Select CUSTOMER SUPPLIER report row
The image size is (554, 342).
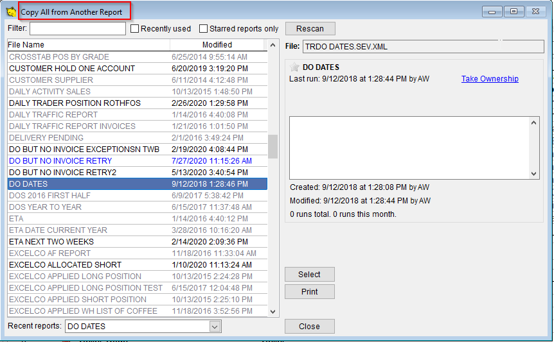[x=138, y=80]
